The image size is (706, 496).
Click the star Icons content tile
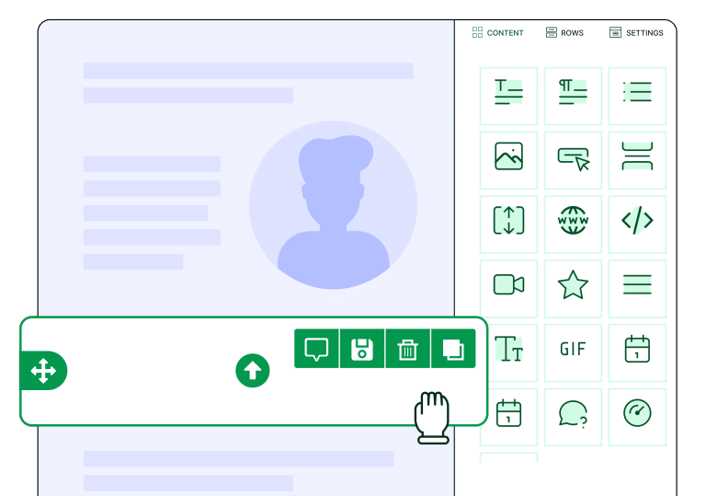click(x=573, y=285)
